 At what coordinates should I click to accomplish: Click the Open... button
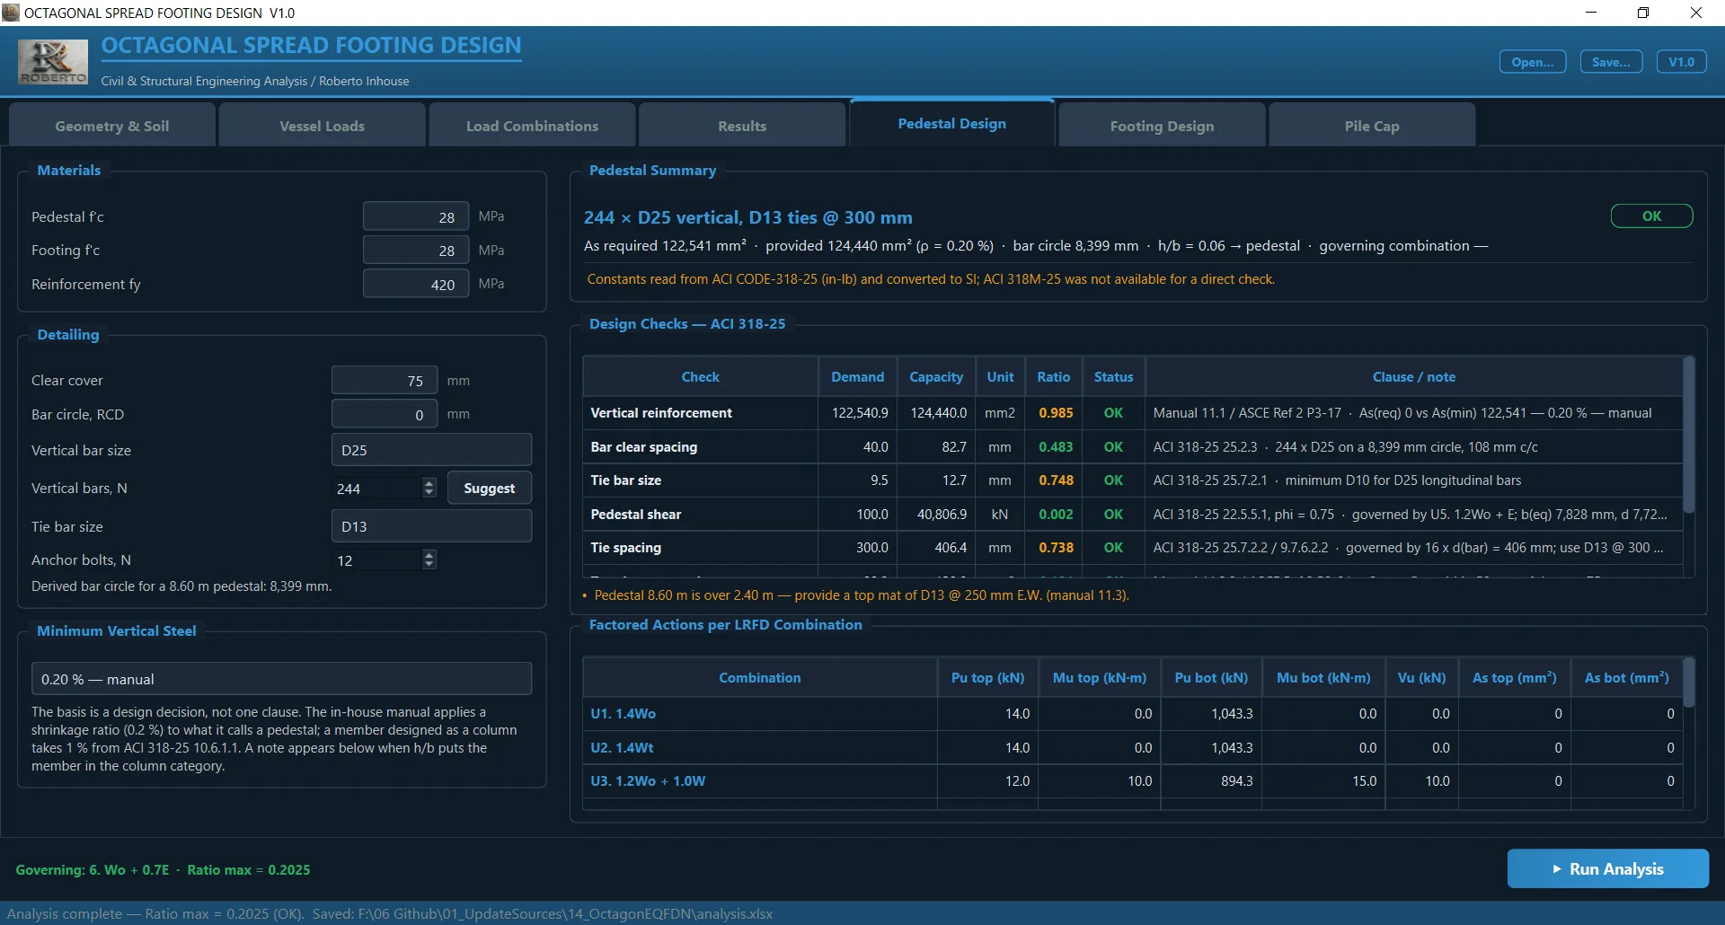click(x=1533, y=62)
